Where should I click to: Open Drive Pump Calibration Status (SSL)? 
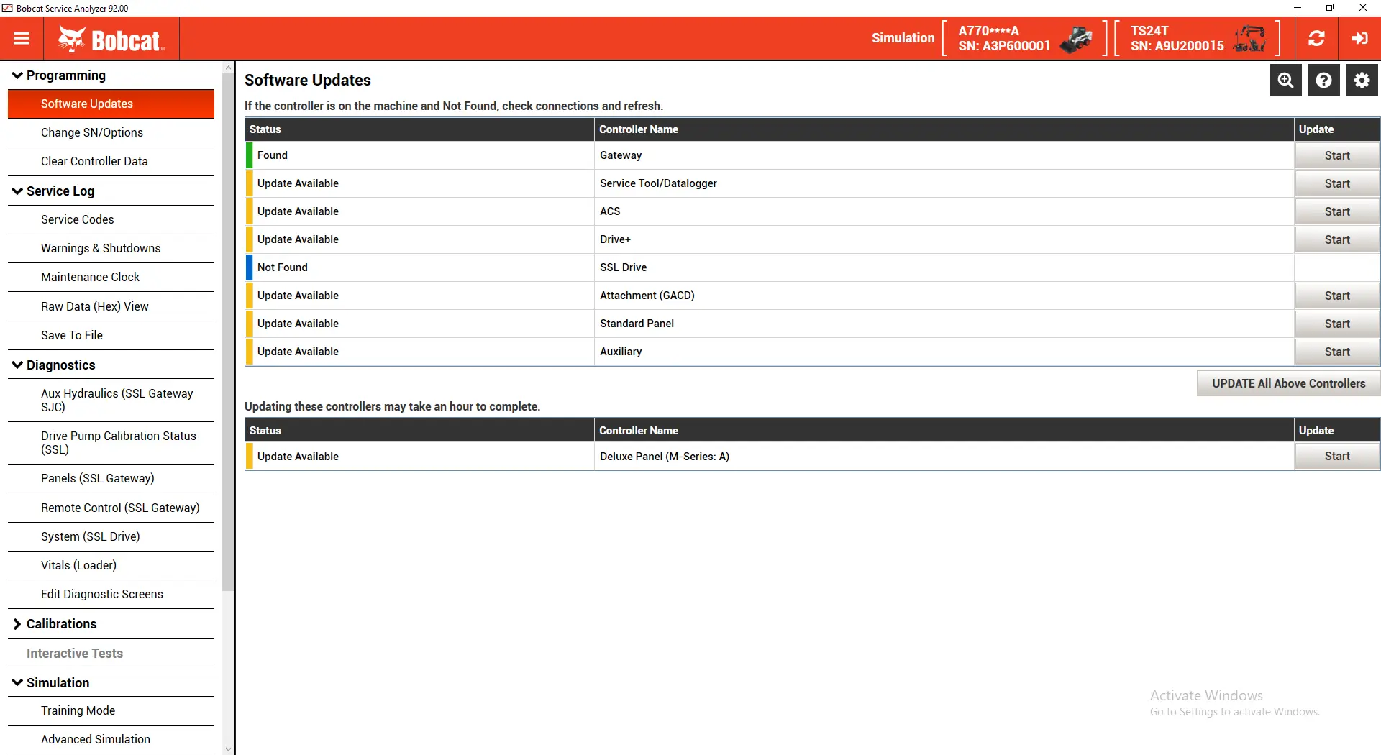111,442
